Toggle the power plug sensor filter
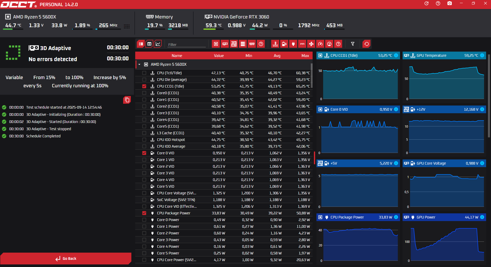 293,44
